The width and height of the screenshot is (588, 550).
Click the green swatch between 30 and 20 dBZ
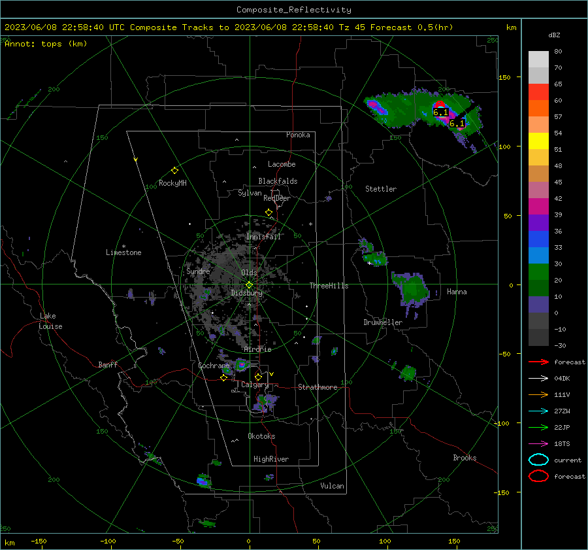pos(538,272)
